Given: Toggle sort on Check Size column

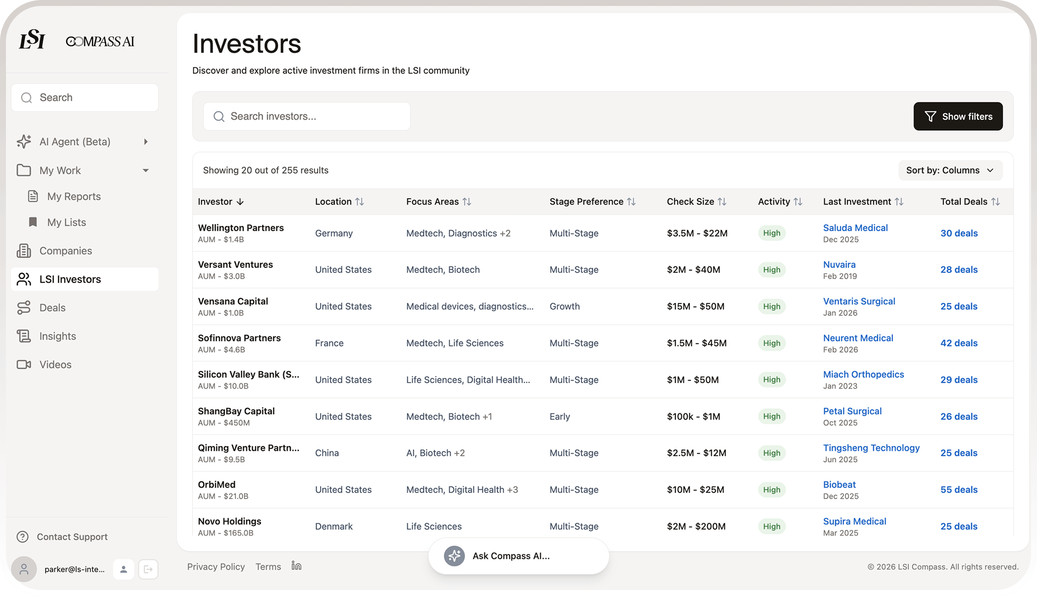Looking at the screenshot, I should [x=722, y=201].
